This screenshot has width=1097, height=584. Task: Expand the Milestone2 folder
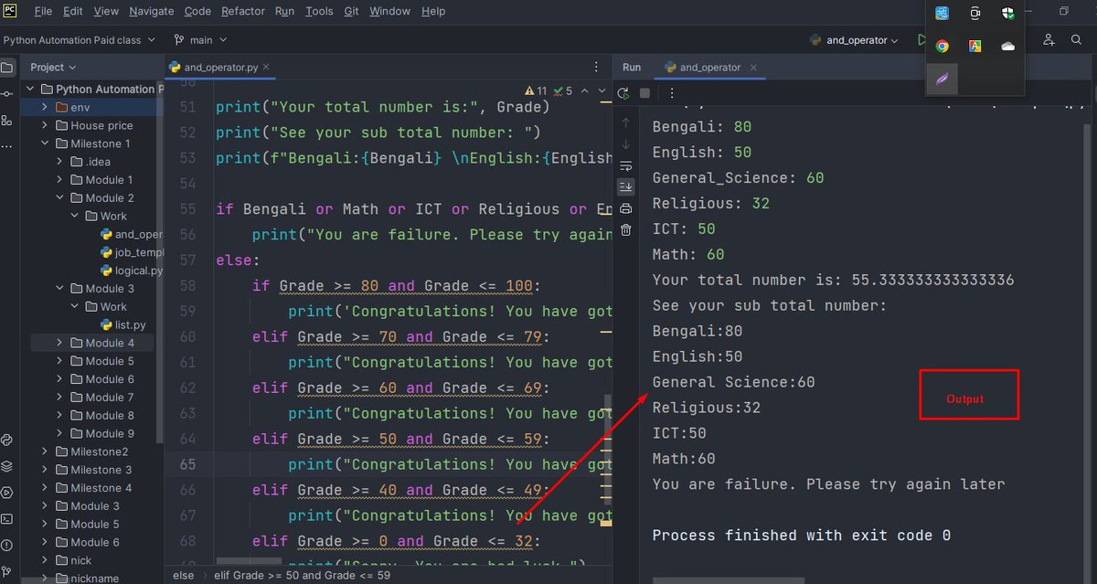44,451
